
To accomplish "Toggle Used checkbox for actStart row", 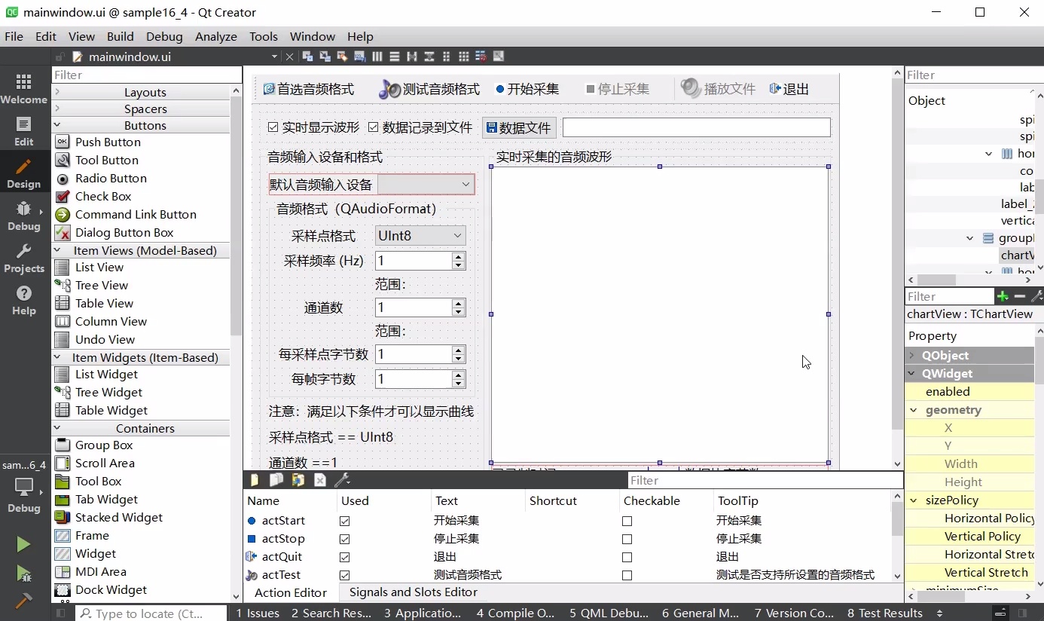I will pyautogui.click(x=344, y=521).
